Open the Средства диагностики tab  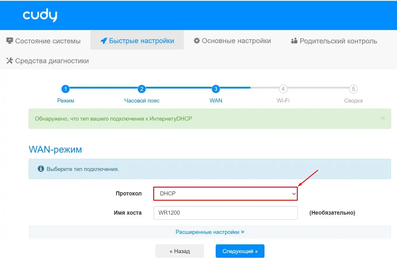(48, 61)
